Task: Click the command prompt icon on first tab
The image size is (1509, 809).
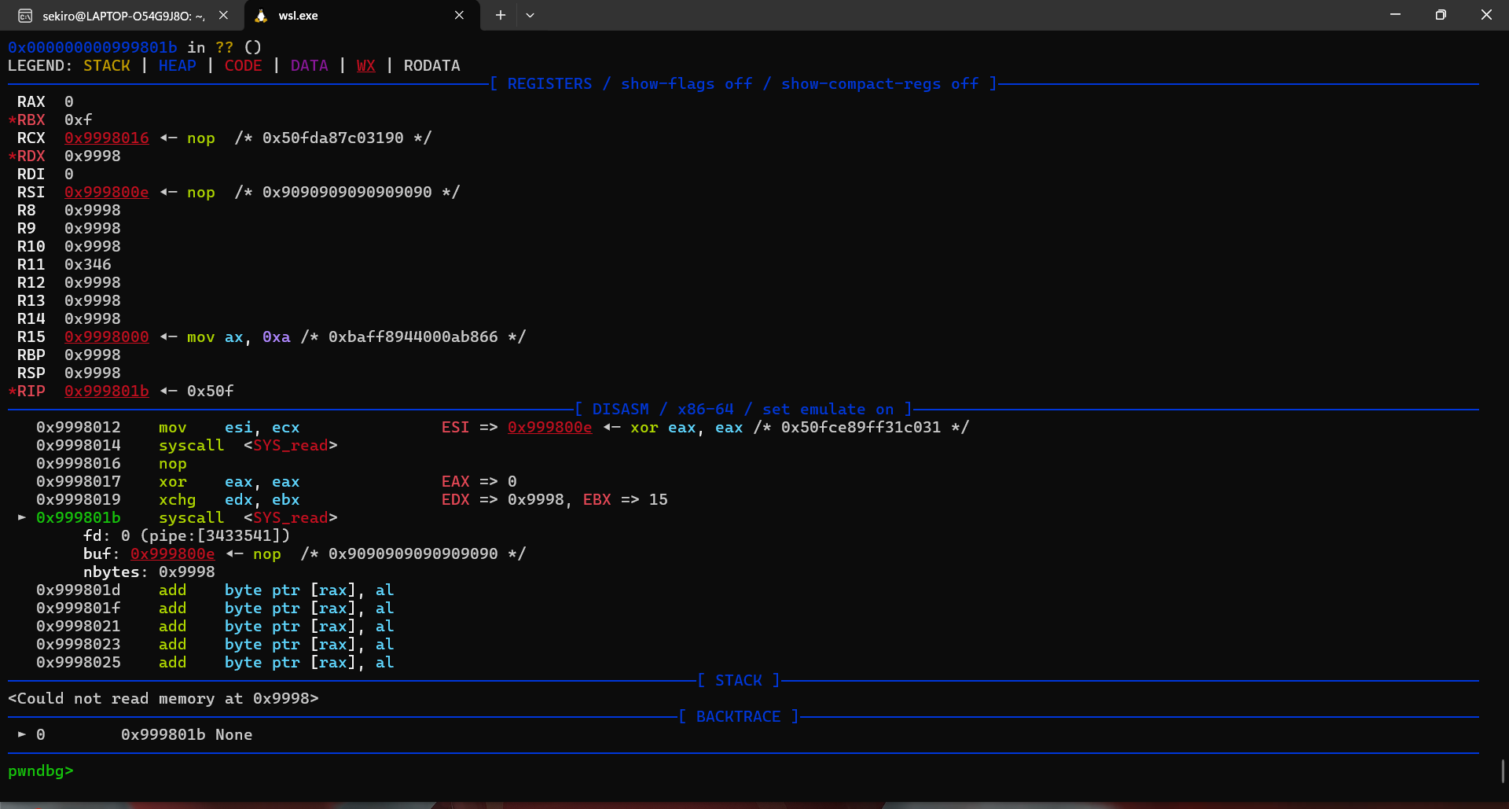Action: click(25, 16)
